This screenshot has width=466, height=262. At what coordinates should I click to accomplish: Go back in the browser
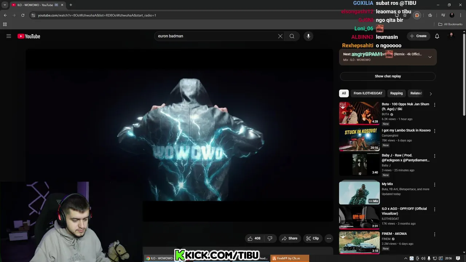5,15
